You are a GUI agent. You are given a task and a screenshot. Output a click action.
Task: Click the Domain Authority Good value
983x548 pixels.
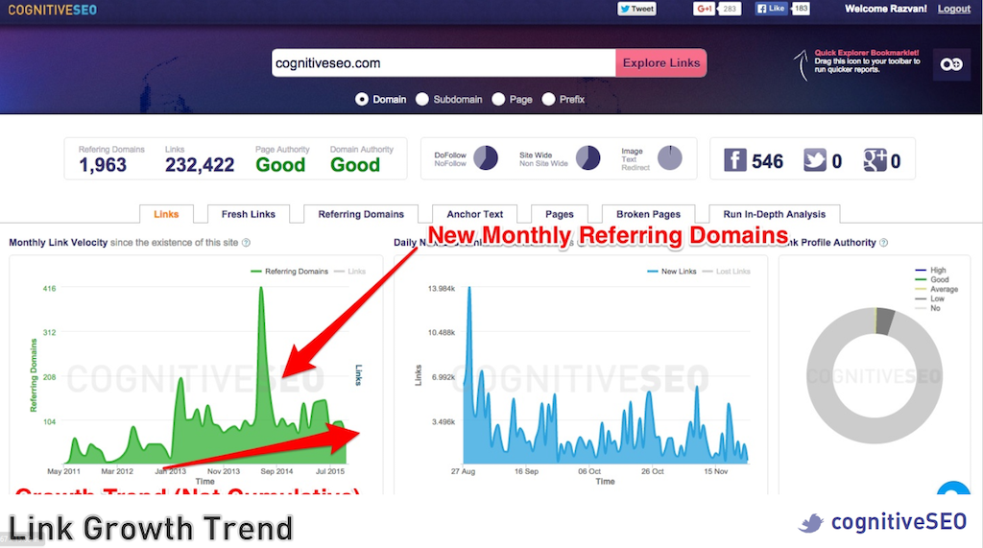(355, 165)
